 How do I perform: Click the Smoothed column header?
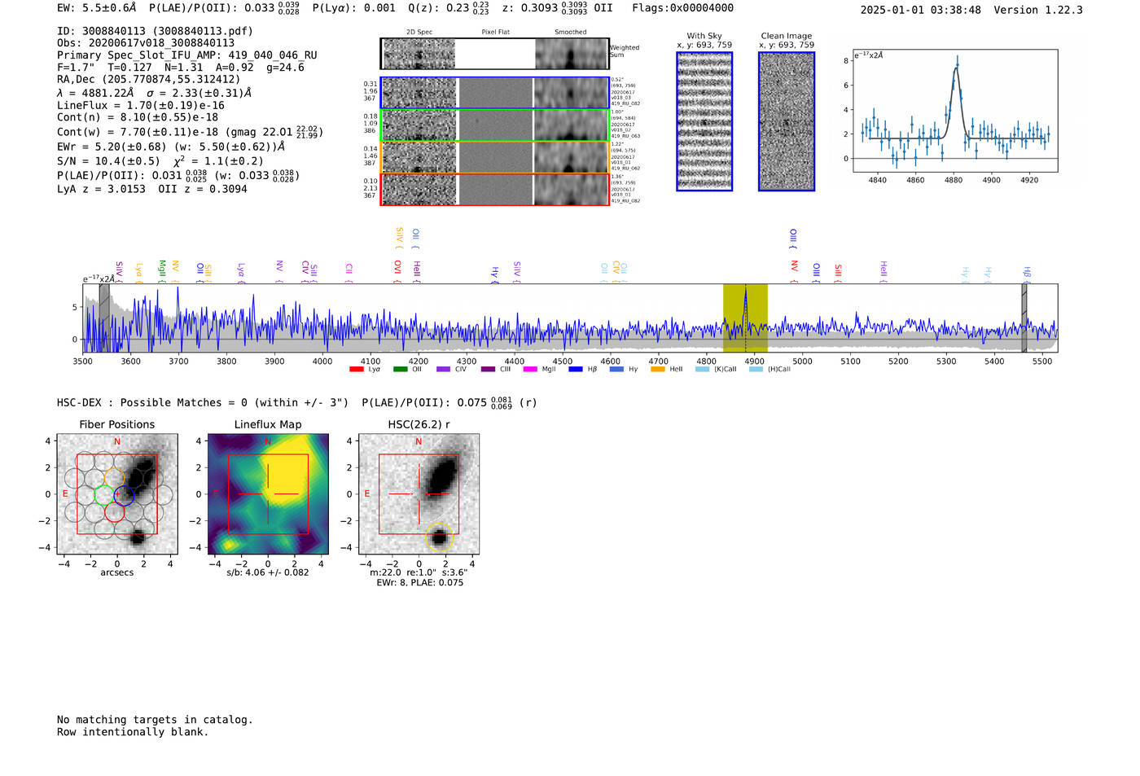pyautogui.click(x=571, y=33)
